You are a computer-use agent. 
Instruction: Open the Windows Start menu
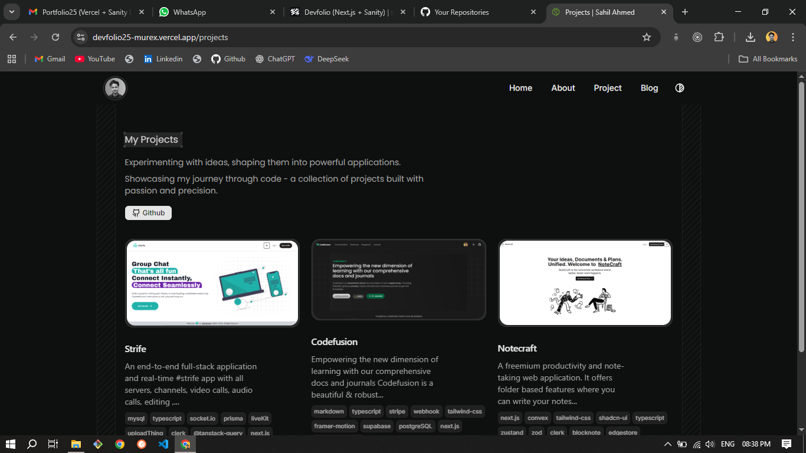10,444
